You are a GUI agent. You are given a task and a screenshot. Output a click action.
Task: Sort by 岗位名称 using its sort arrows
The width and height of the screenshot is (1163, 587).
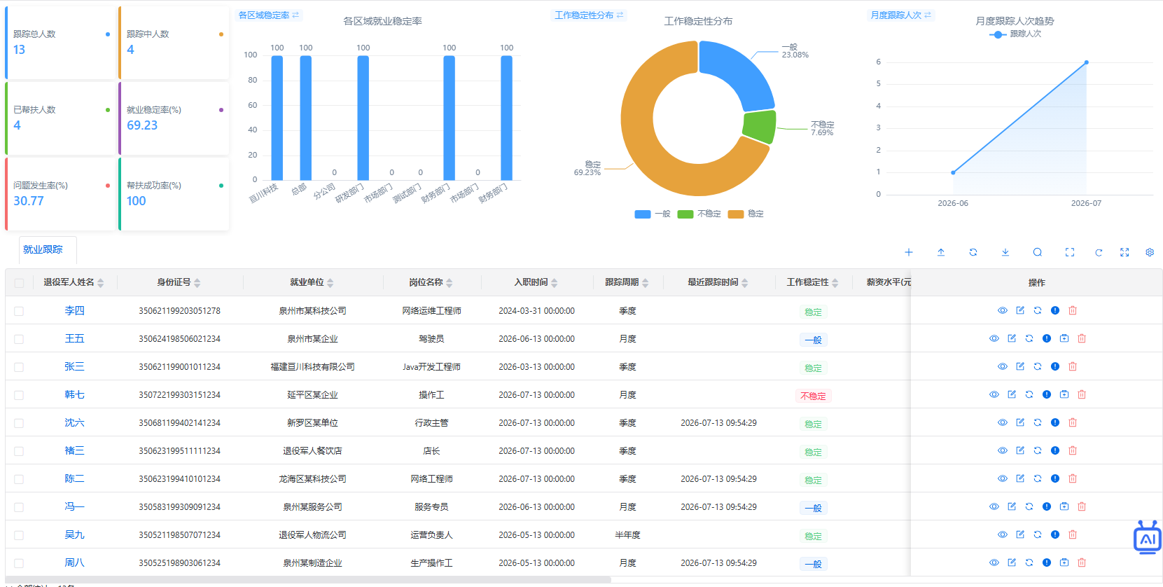pyautogui.click(x=450, y=283)
